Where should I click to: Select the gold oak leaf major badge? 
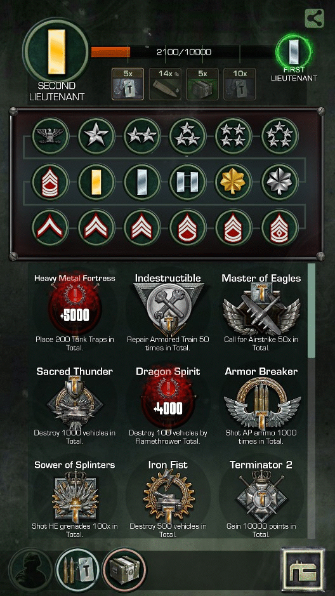234,182
